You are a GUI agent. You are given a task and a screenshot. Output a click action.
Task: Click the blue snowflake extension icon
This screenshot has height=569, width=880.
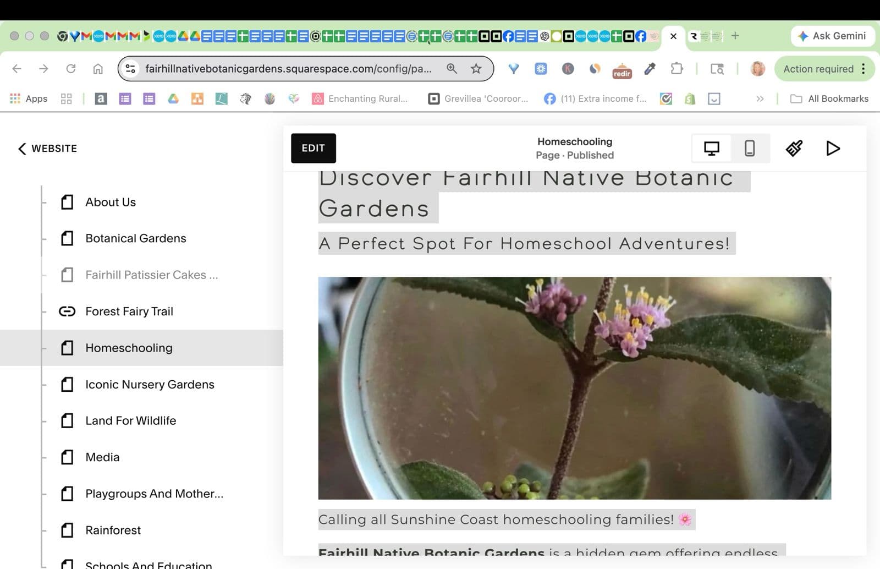541,69
